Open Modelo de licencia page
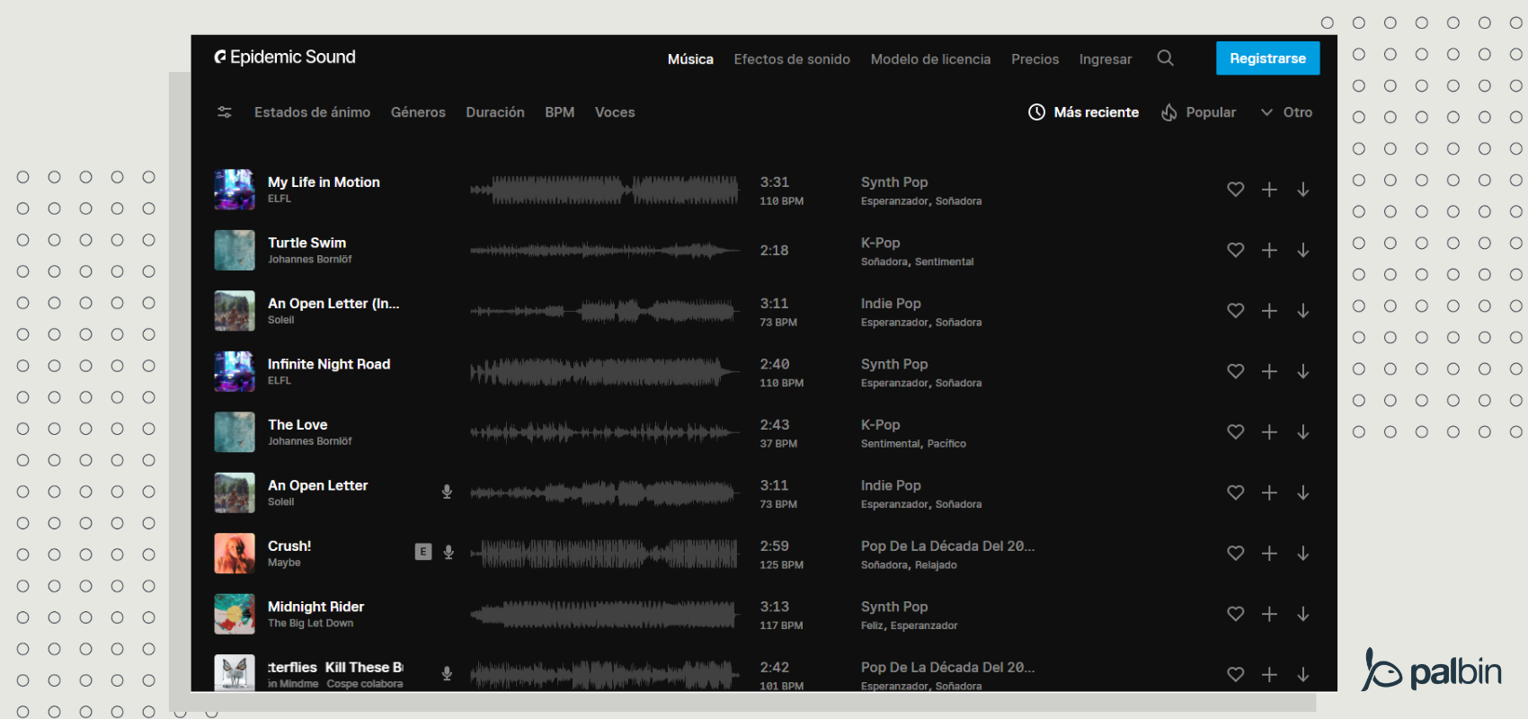The image size is (1528, 719). [x=930, y=59]
